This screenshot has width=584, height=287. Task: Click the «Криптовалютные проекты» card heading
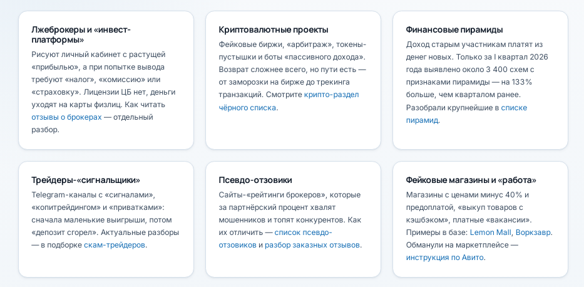274,29
